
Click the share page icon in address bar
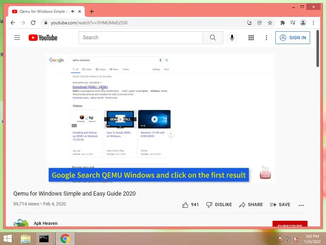pyautogui.click(x=260, y=23)
